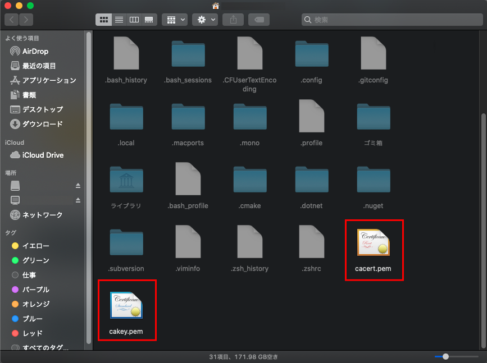The height and width of the screenshot is (363, 487).
Task: Switch to gallery view
Action: pyautogui.click(x=149, y=20)
